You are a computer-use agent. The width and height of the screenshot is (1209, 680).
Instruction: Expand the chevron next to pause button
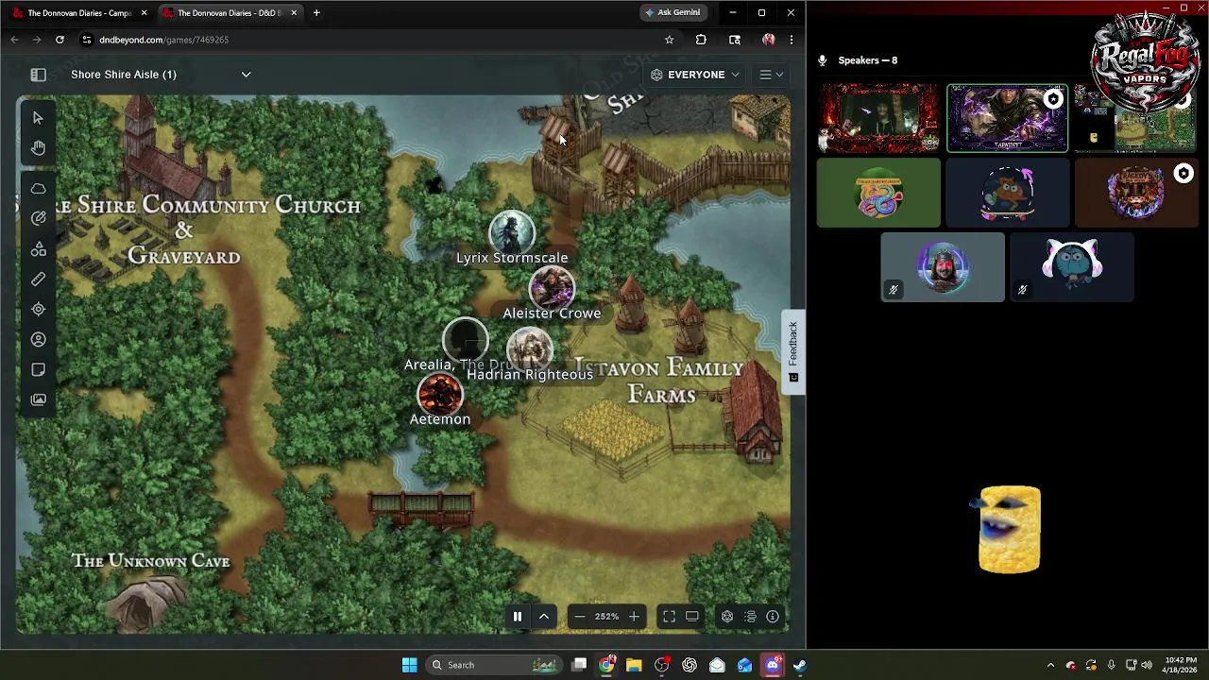(544, 617)
